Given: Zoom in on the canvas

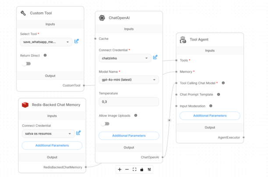Looking at the screenshot, I should tap(120, 169).
